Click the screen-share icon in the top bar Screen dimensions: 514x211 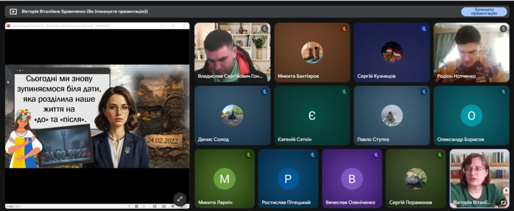pos(13,12)
